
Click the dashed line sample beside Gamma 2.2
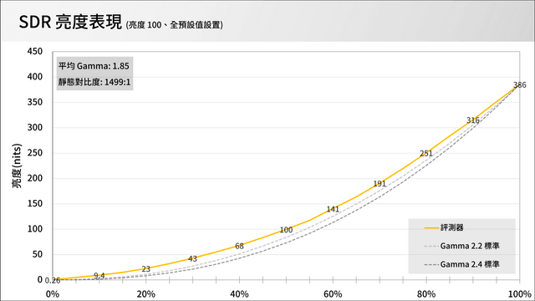point(431,246)
